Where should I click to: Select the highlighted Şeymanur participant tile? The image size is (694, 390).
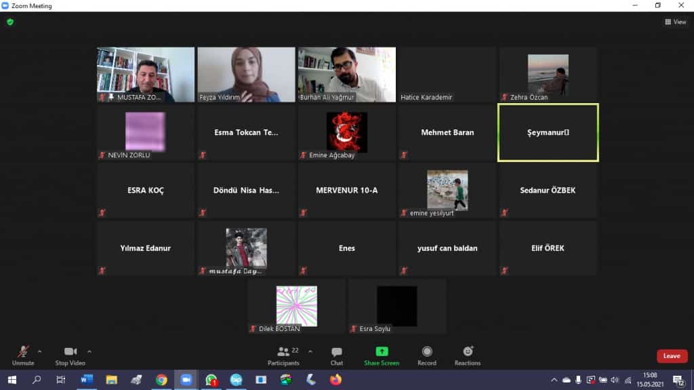pos(548,132)
